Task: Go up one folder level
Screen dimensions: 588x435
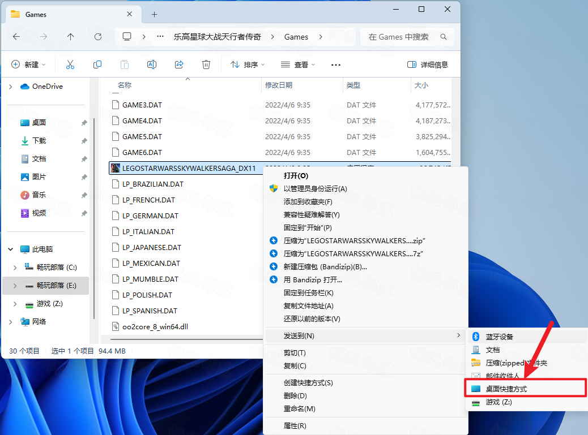Action: point(70,37)
